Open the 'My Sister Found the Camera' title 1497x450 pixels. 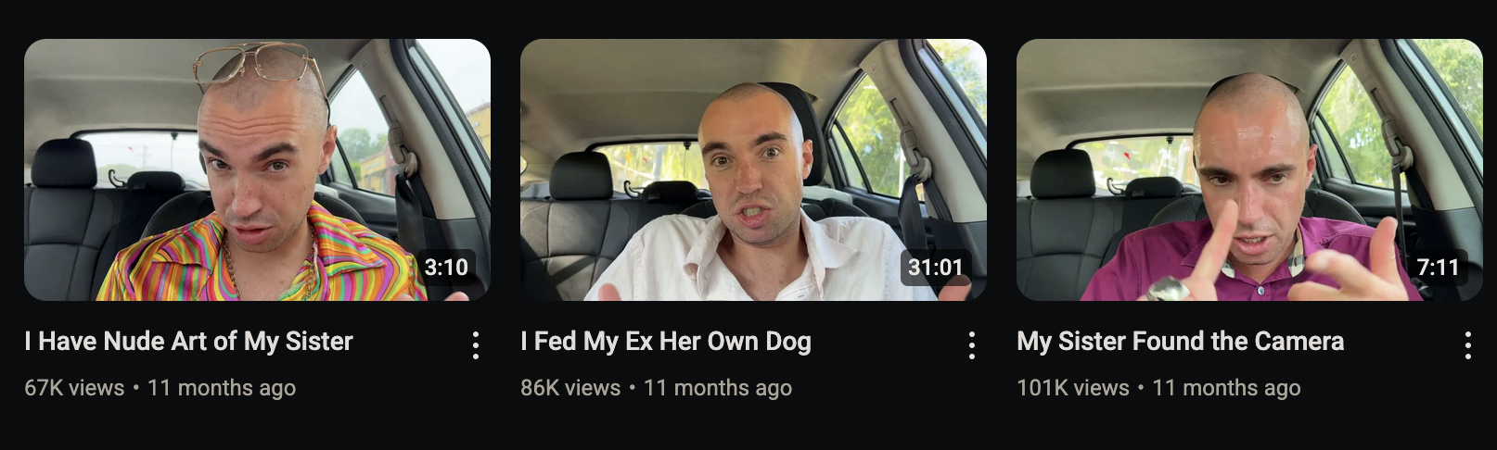tap(1180, 342)
